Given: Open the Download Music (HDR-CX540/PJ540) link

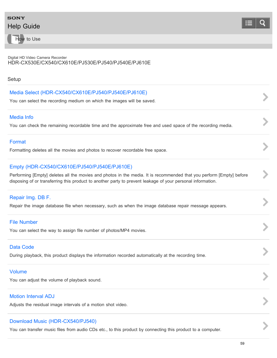Looking at the screenshot, I should [x=53, y=321].
